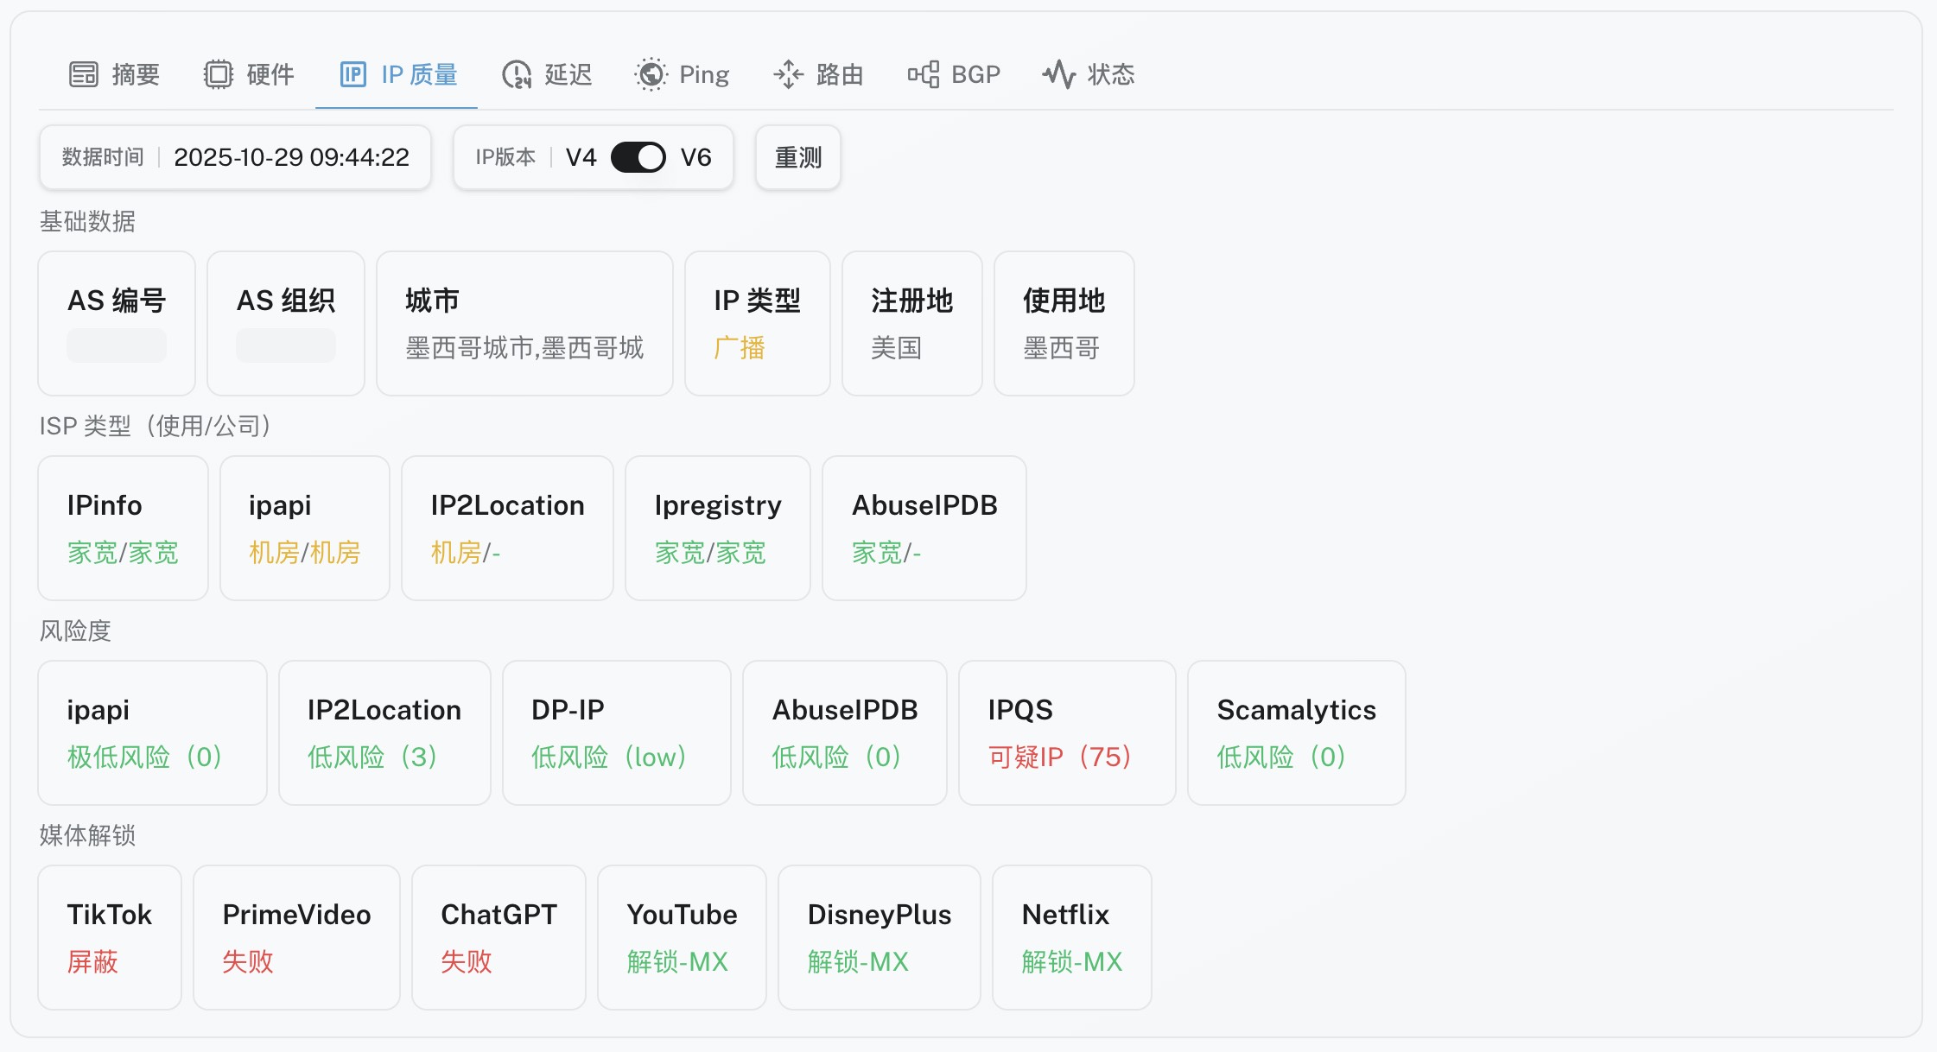Select the V4 label option
The image size is (1937, 1052).
pos(581,157)
